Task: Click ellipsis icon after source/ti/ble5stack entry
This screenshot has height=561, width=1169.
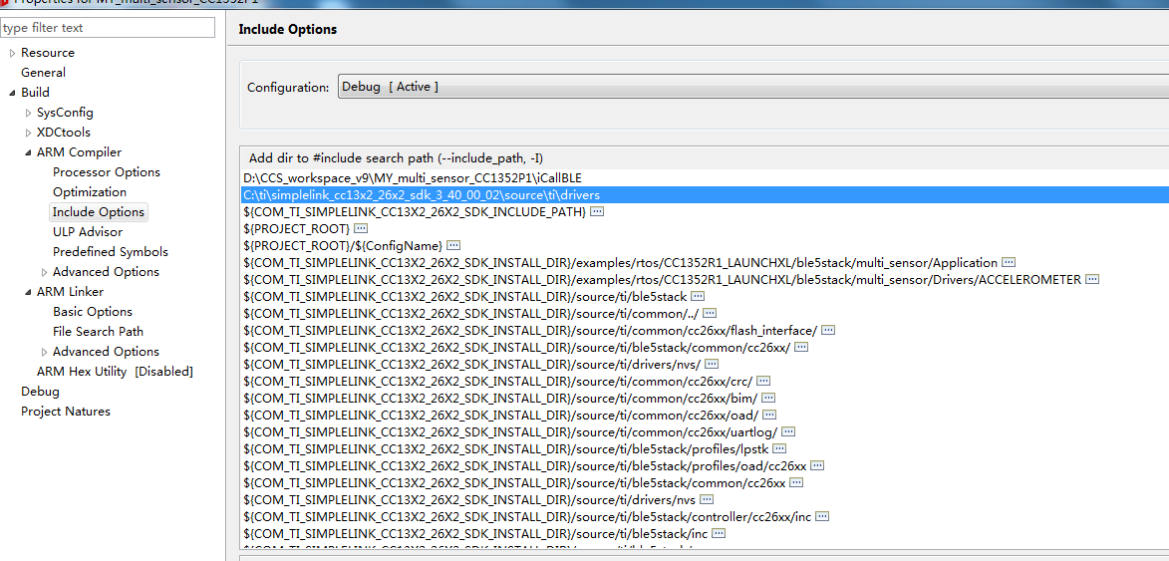Action: [698, 296]
